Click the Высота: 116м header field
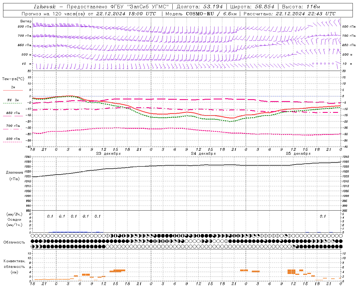This screenshot has height=286, width=357. click(x=301, y=7)
